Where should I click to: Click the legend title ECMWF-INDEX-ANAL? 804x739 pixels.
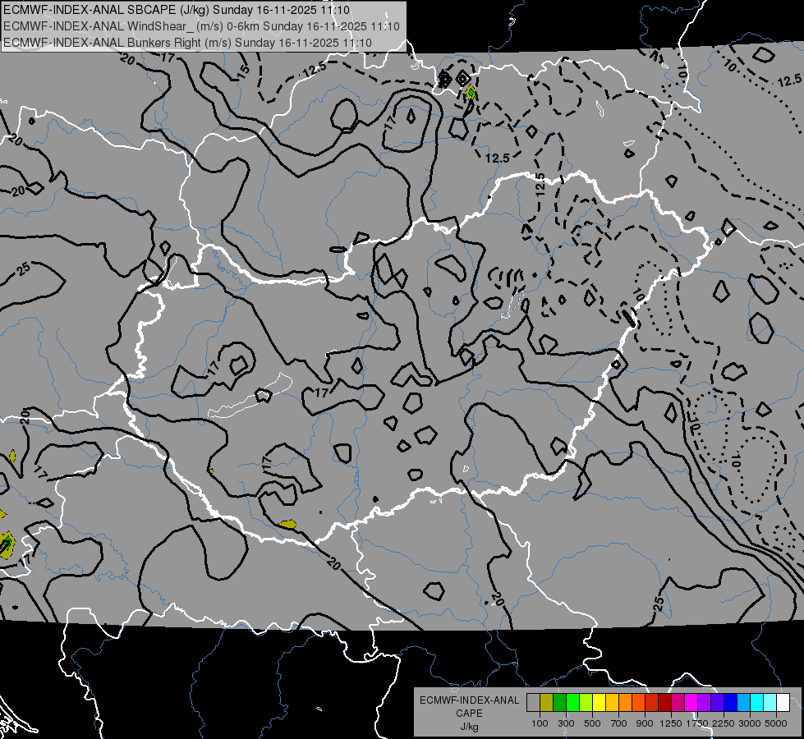click(469, 700)
